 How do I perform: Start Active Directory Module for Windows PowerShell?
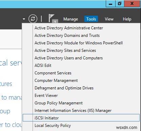81,43
